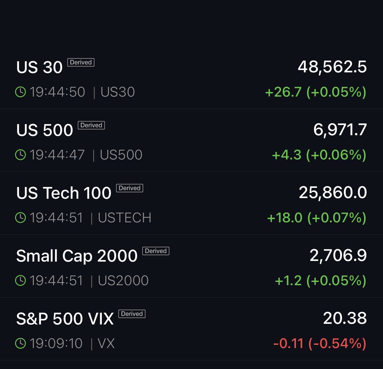Open the US 30 index name
Viewport: 383px width, 369px height.
pyautogui.click(x=39, y=67)
